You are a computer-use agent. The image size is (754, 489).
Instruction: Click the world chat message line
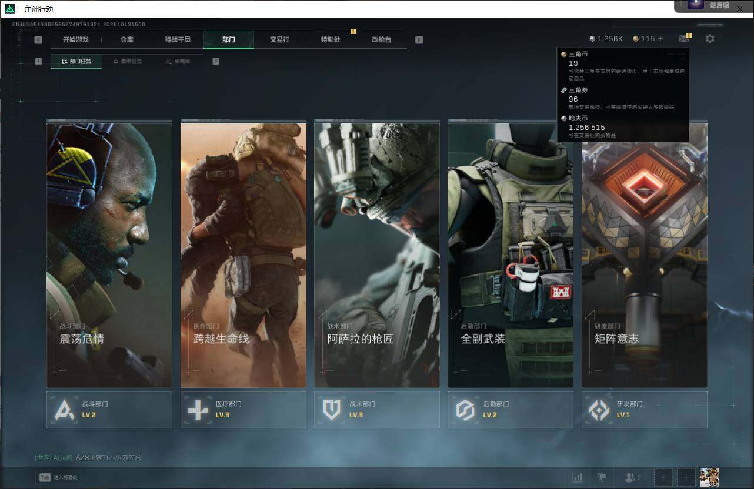[88, 457]
